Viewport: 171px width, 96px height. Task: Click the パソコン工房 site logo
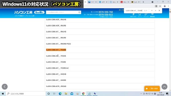tap(23, 13)
